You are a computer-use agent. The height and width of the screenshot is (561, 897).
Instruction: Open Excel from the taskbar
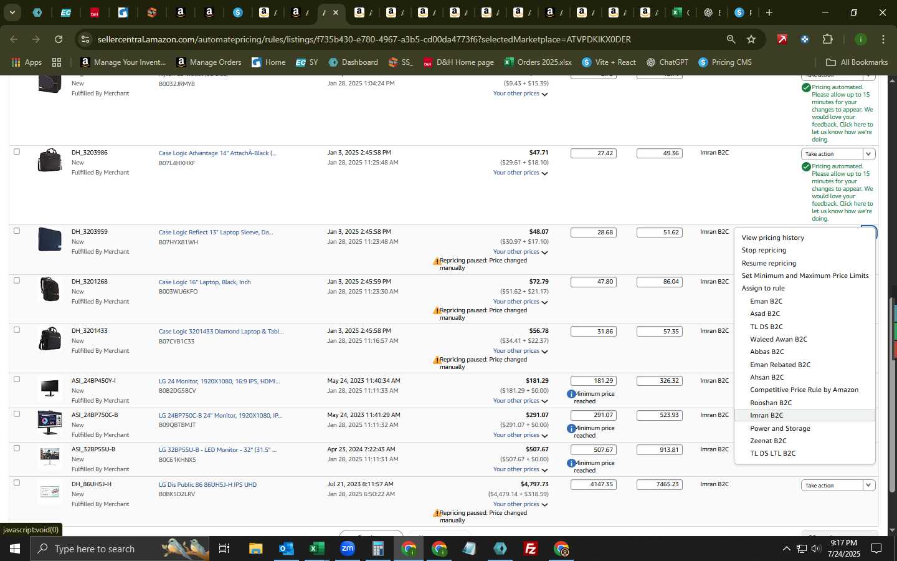tap(316, 549)
